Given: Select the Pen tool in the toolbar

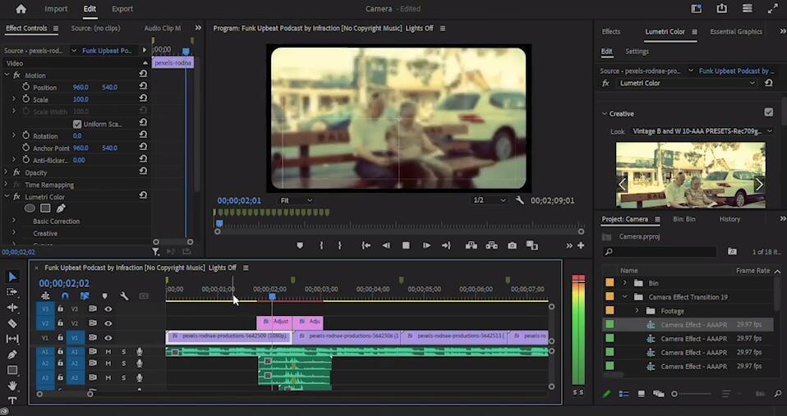Looking at the screenshot, I should point(12,354).
